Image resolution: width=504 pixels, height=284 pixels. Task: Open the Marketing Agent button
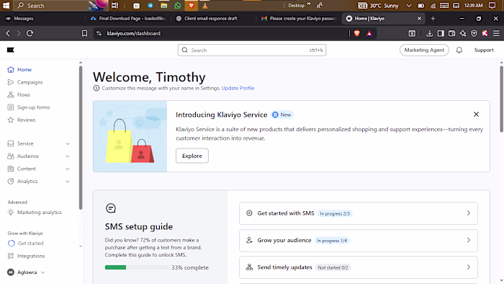click(x=424, y=50)
